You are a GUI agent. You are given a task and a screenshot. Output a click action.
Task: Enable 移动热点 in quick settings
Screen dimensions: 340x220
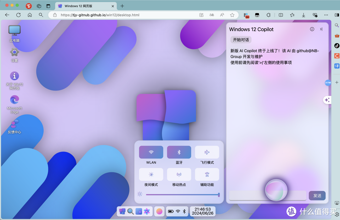(179, 174)
